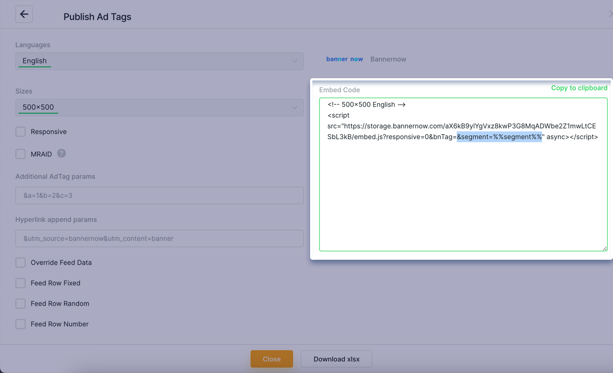Image resolution: width=613 pixels, height=373 pixels.
Task: Open the Sizes dropdown showing 500×500
Action: point(160,107)
